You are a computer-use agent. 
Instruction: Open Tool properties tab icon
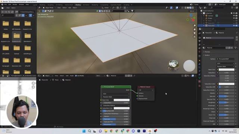pyautogui.click(x=199, y=33)
